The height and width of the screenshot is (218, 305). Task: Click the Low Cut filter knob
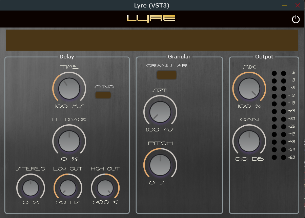[68, 188]
